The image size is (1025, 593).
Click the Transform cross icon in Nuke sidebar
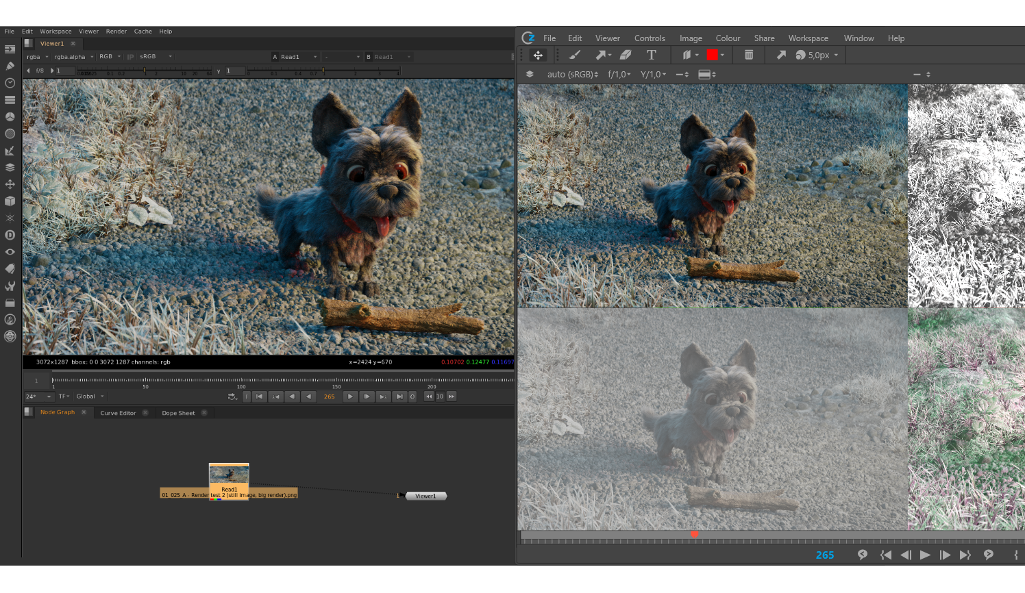[10, 184]
